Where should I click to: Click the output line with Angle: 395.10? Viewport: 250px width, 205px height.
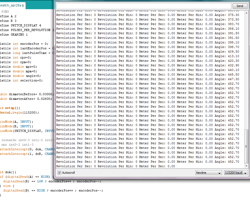coord(148,42)
